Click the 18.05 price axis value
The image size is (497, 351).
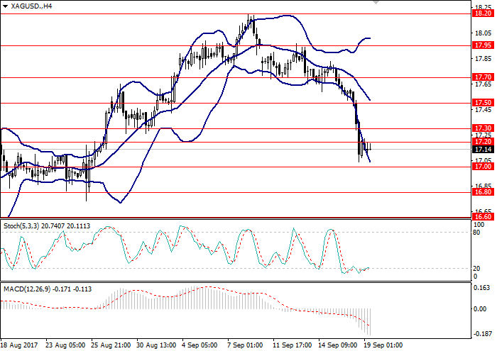484,33
